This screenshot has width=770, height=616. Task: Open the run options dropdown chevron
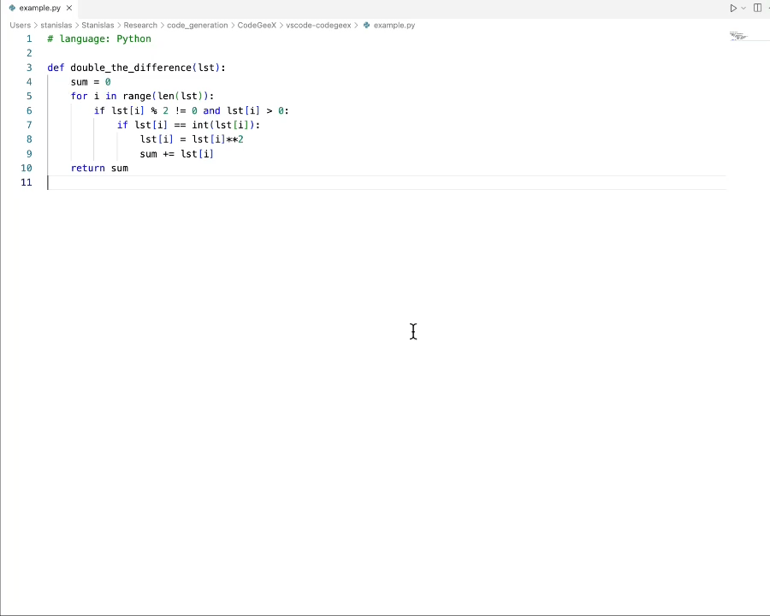pos(743,8)
